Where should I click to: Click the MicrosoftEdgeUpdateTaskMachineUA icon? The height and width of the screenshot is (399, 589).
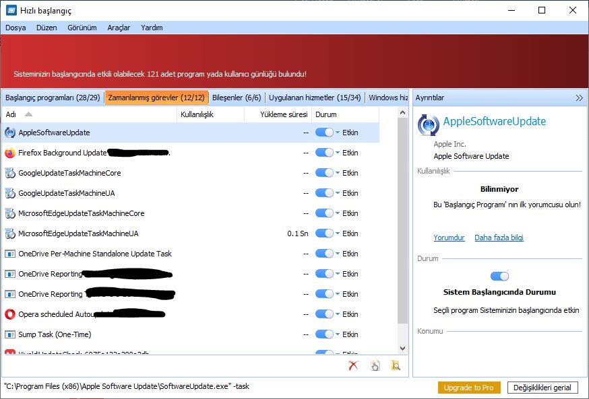pos(10,233)
